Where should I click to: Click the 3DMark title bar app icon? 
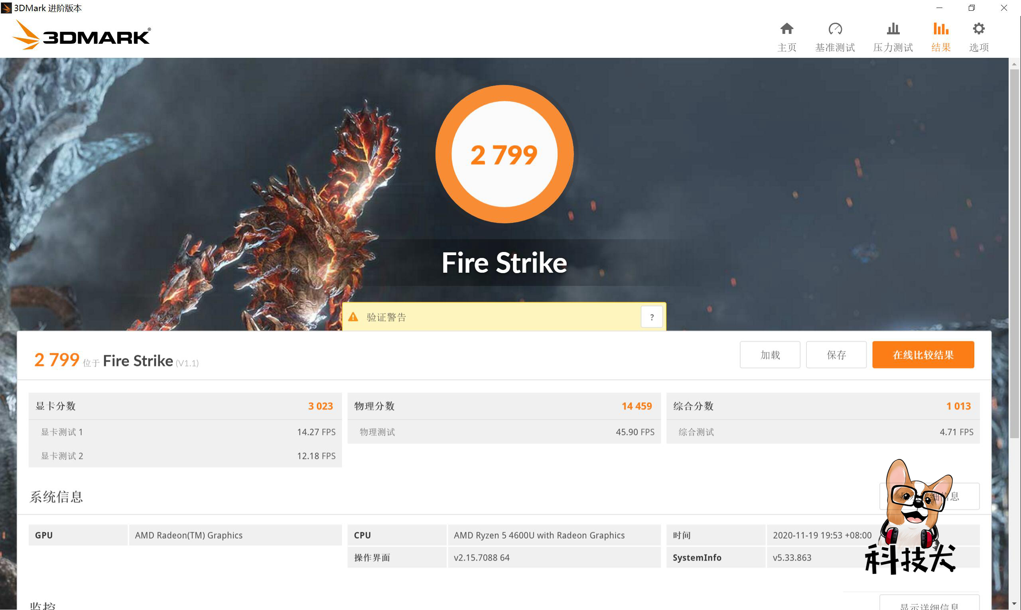point(6,8)
